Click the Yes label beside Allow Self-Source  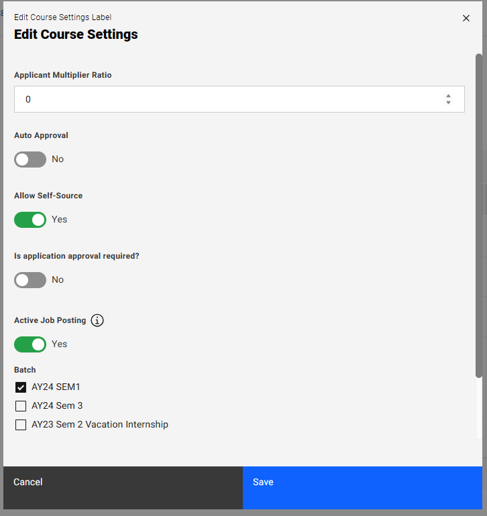click(x=60, y=220)
